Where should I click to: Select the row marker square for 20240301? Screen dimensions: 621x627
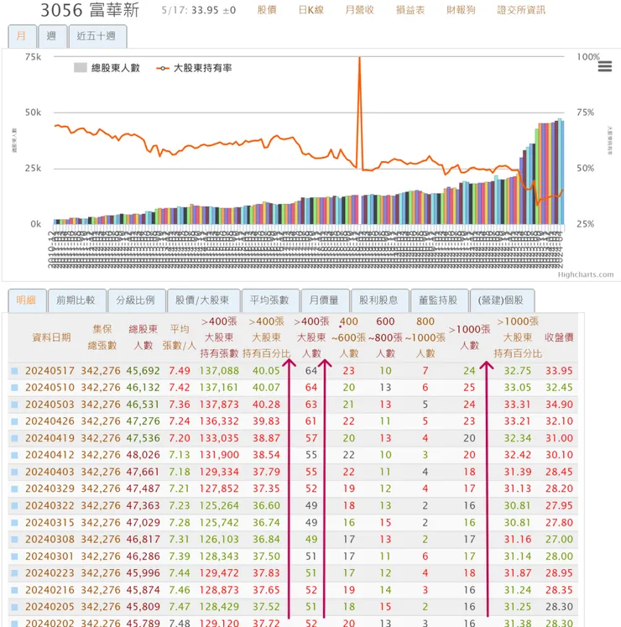tap(15, 556)
